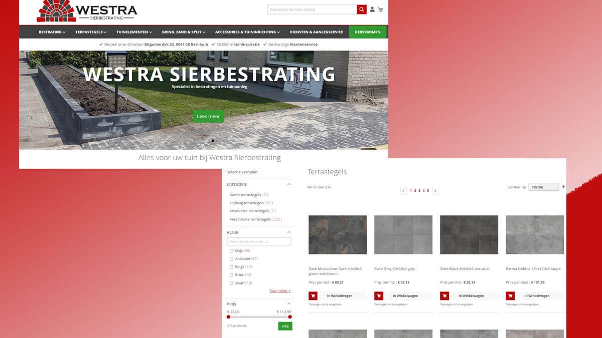Filter by Kleurvaste terrastegels category
The height and width of the screenshot is (338, 602).
point(253,211)
